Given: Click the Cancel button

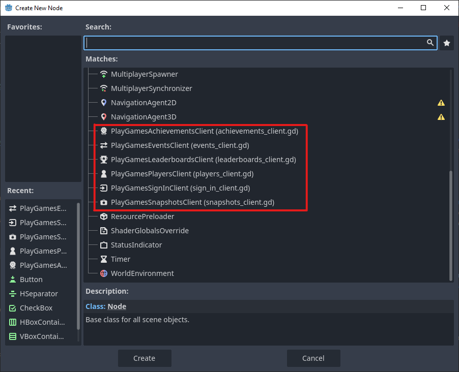Looking at the screenshot, I should pos(313,358).
